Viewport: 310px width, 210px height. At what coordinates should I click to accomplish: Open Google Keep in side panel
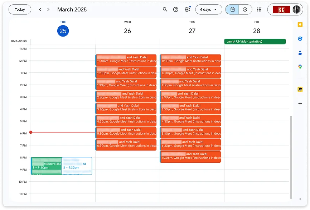tap(300, 25)
